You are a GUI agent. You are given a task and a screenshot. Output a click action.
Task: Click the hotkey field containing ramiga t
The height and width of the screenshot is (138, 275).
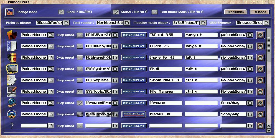pyautogui.click(x=201, y=35)
